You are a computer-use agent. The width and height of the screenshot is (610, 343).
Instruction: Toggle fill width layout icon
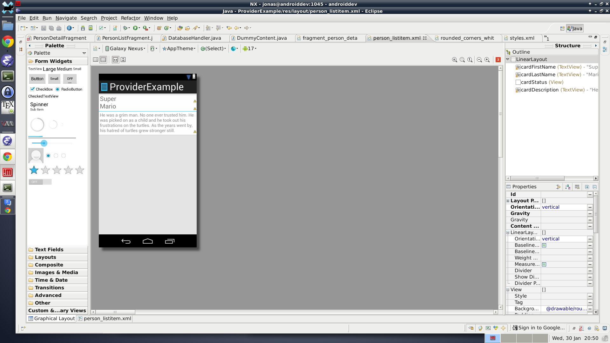tap(115, 60)
